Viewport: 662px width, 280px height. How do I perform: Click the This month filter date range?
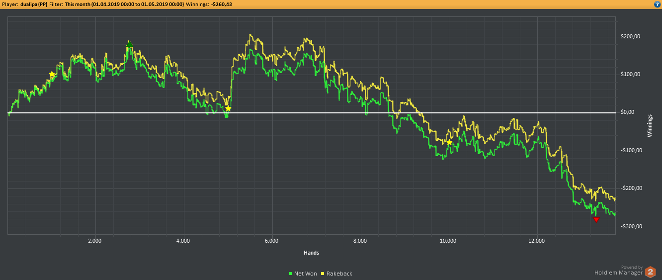tap(124, 4)
